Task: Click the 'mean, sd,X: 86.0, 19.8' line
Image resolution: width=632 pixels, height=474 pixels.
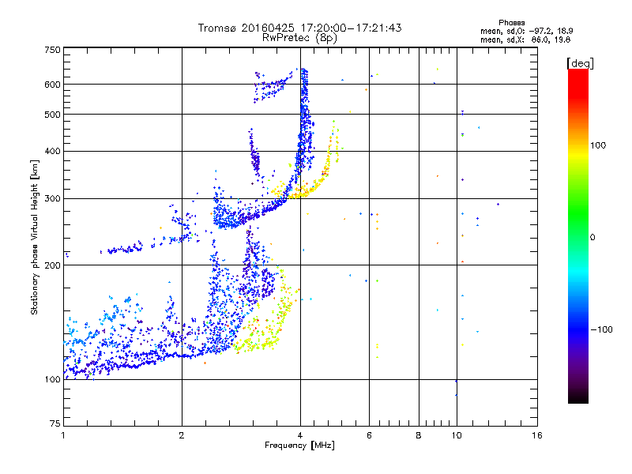Action: point(525,39)
